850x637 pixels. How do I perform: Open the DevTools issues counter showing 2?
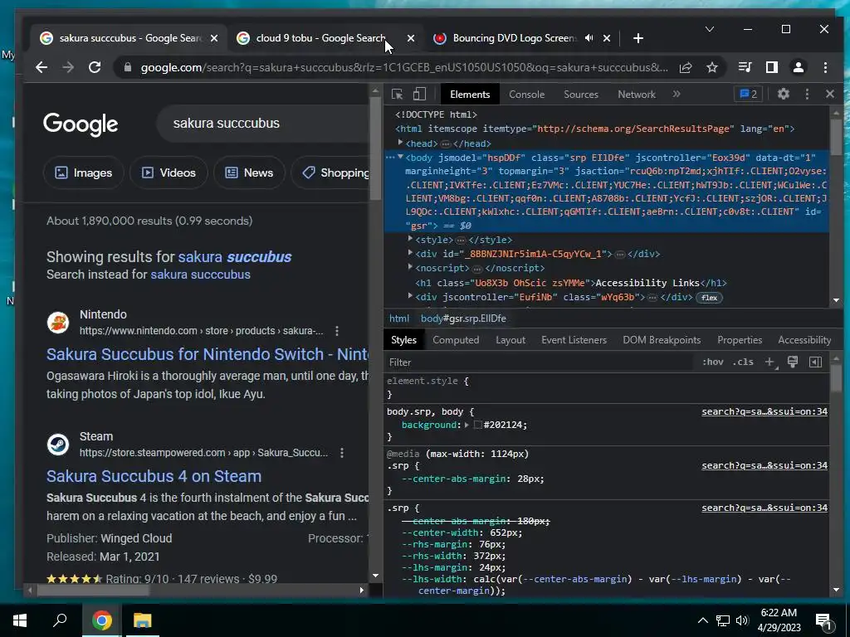coord(748,94)
